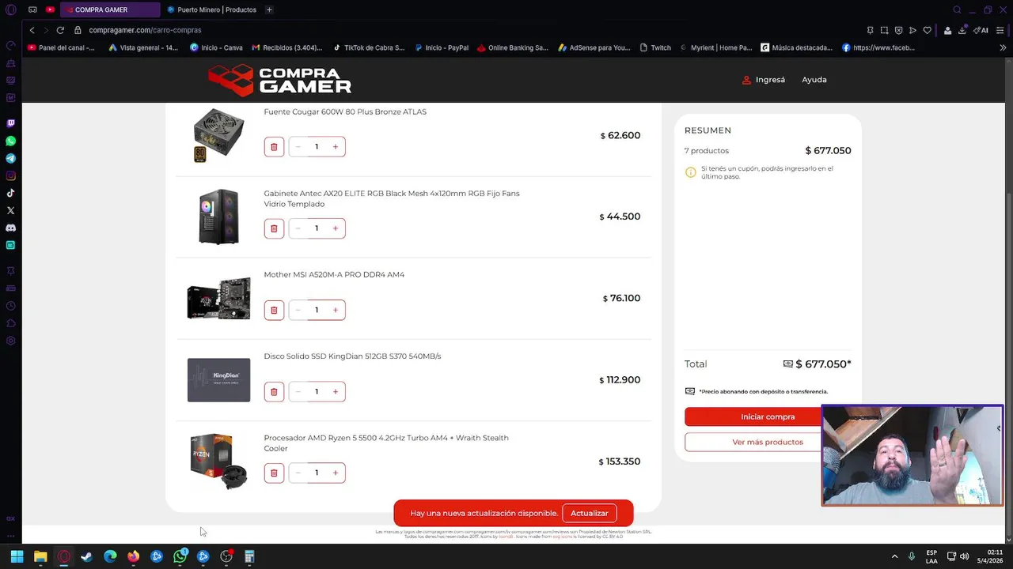Delete Mother MSI A520M-A PRO item
The image size is (1013, 569).
pyautogui.click(x=274, y=310)
